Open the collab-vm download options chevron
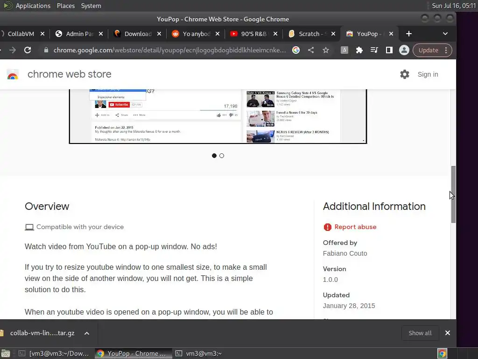 click(86, 333)
